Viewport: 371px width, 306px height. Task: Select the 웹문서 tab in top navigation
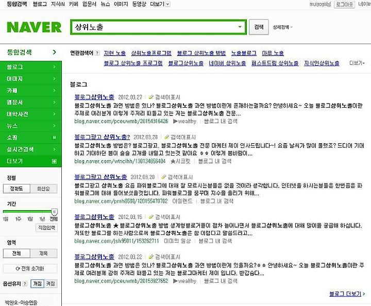coord(89,4)
